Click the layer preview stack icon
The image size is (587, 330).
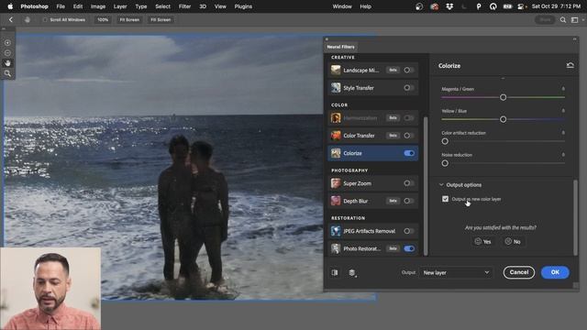click(352, 273)
